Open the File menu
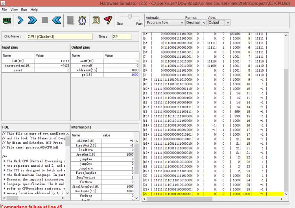295x208 pixels. point(5,9)
